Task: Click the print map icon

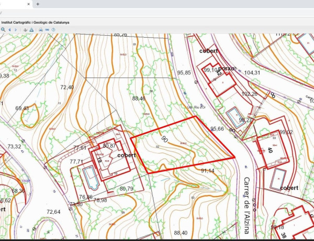Action: [x=41, y=30]
